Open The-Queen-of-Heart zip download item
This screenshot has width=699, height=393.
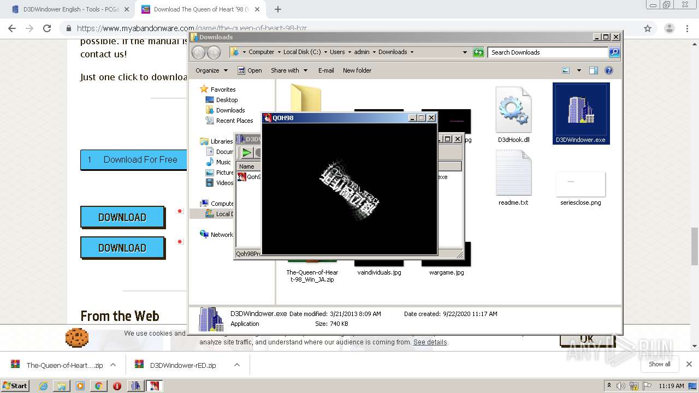coord(57,365)
